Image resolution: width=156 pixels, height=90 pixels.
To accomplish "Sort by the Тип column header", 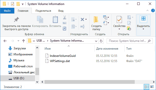I will click(x=129, y=49).
